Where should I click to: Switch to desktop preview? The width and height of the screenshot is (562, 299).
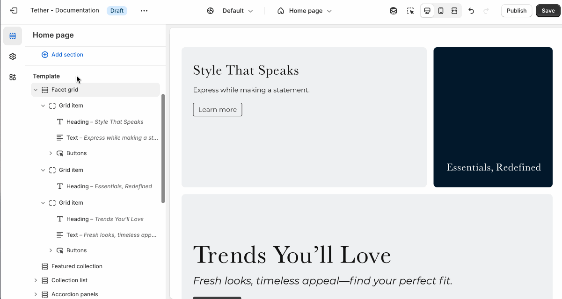tap(427, 11)
